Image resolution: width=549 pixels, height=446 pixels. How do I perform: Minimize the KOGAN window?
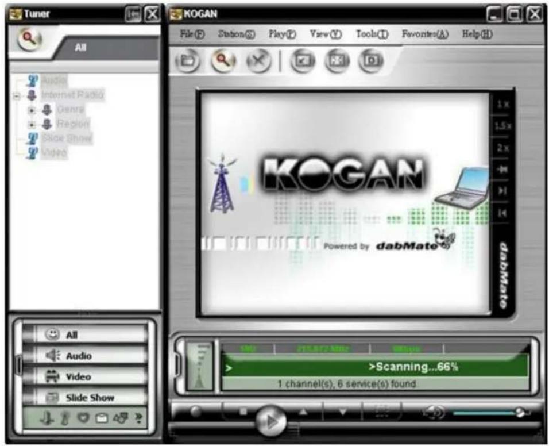pyautogui.click(x=494, y=14)
